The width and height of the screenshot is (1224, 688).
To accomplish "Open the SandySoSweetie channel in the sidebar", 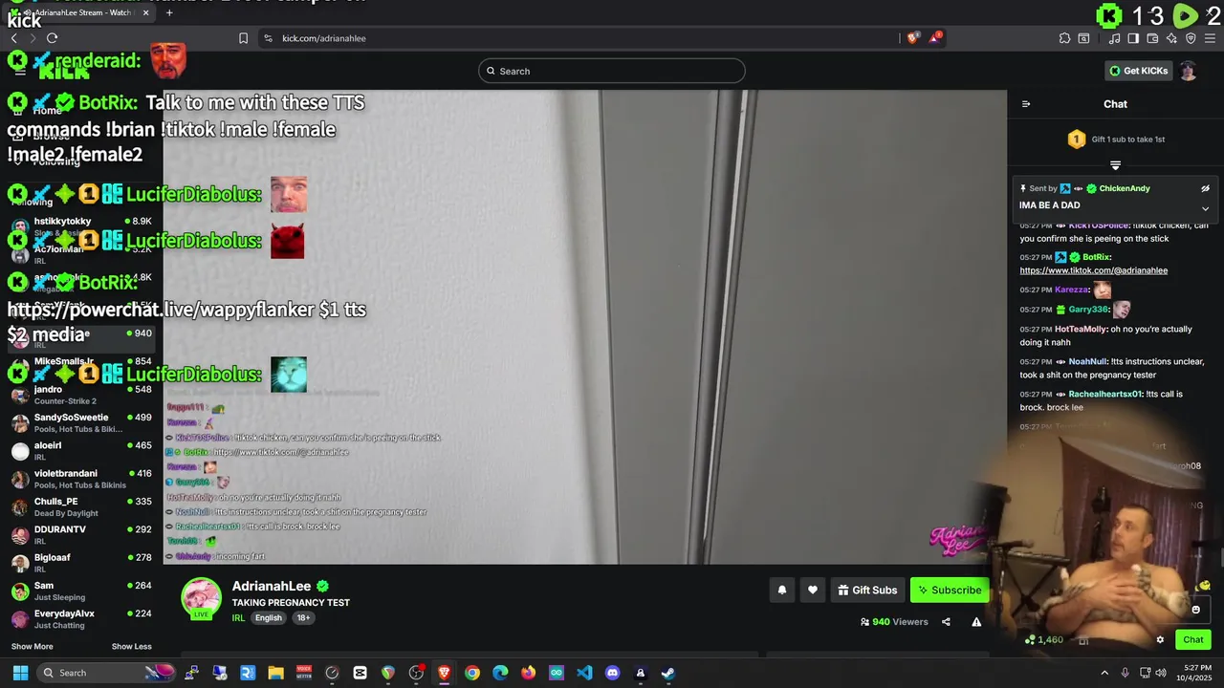I will 80,423.
